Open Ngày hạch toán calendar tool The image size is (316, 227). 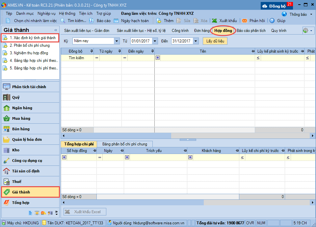116,21
